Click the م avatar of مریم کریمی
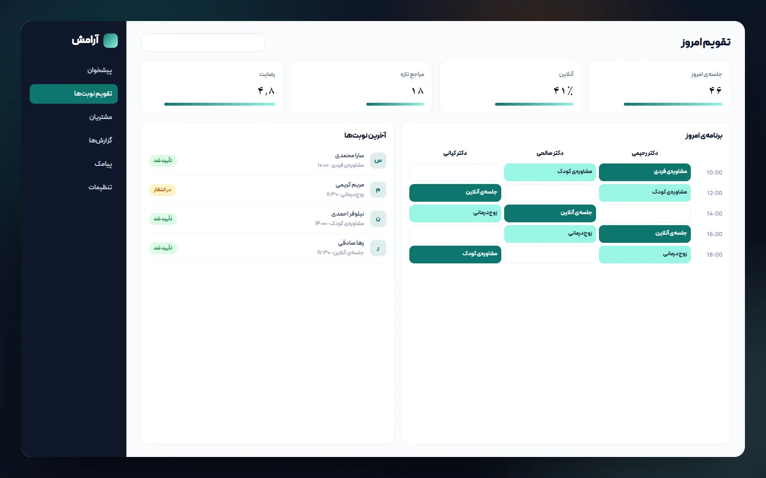Screen dimensions: 766x478 (378, 190)
